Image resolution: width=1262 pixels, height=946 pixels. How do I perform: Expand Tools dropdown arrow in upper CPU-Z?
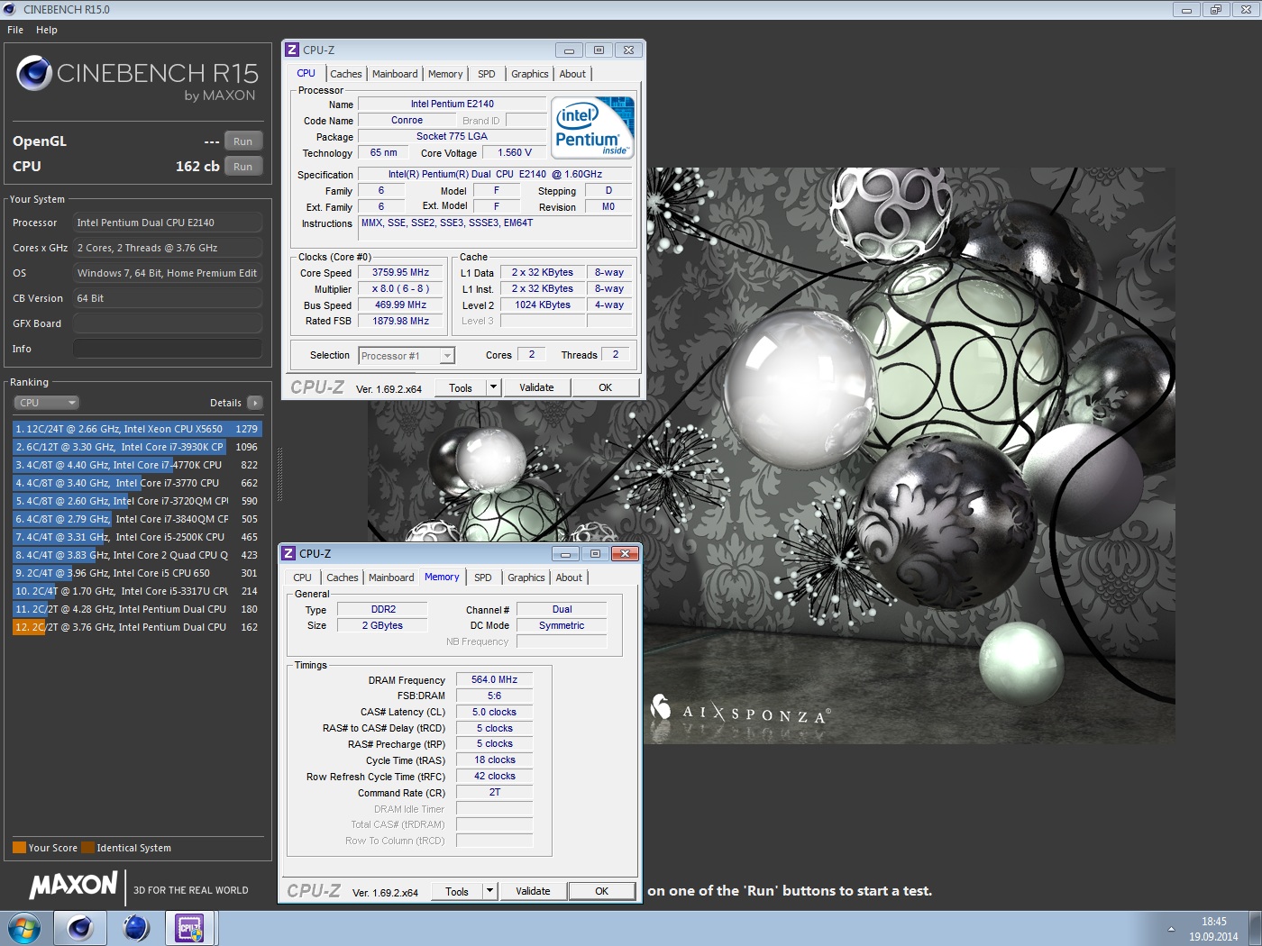(493, 387)
